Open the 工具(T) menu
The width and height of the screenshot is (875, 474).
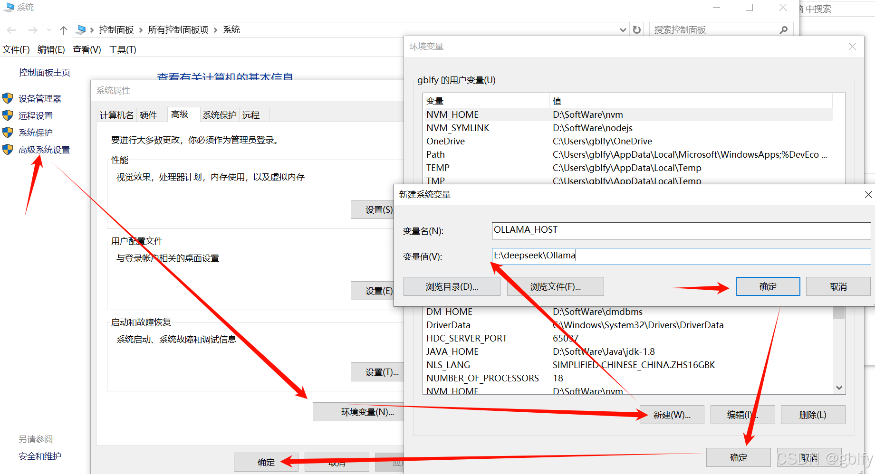coord(123,49)
